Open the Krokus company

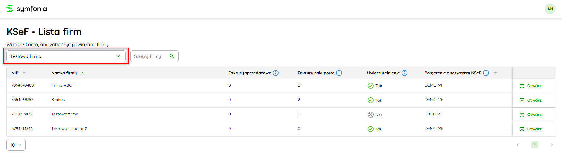click(x=531, y=100)
